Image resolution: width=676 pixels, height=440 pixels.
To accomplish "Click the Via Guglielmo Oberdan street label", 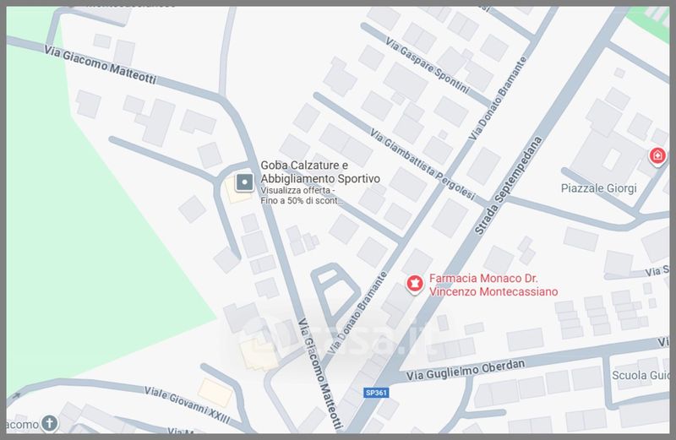I will click(466, 370).
